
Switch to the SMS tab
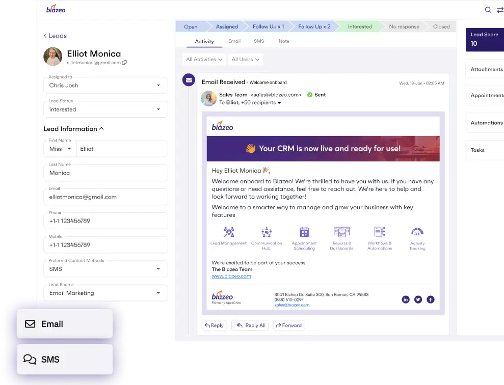(258, 41)
